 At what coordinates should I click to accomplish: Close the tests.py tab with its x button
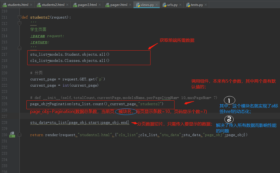pos(205,5)
